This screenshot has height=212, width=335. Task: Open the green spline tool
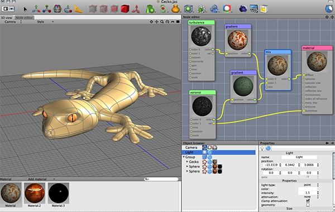(x=163, y=9)
